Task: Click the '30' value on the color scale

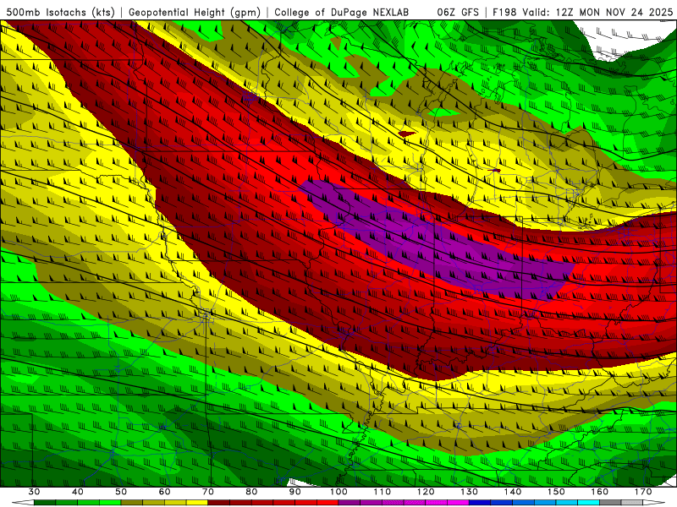Action: pyautogui.click(x=34, y=492)
